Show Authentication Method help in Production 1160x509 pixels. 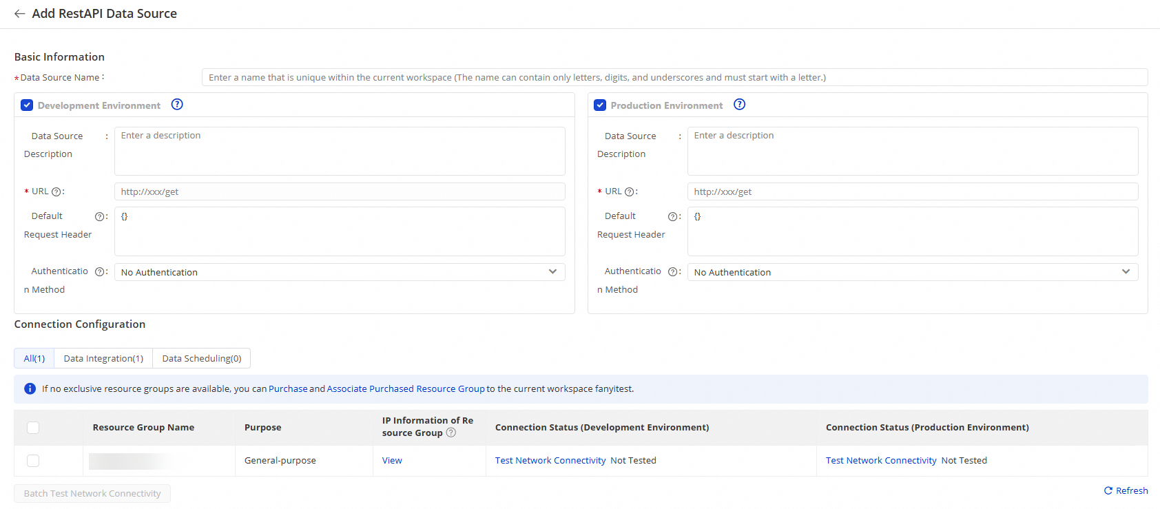673,272
